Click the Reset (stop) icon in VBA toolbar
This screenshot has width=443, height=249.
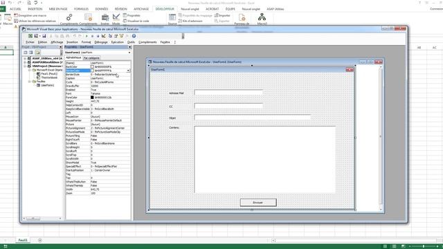98,36
